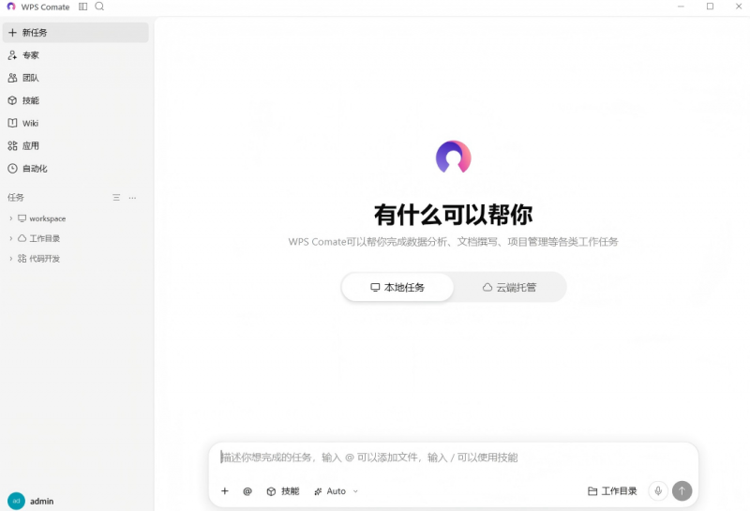
Task: Open the 专家 experts section
Action: (76, 55)
